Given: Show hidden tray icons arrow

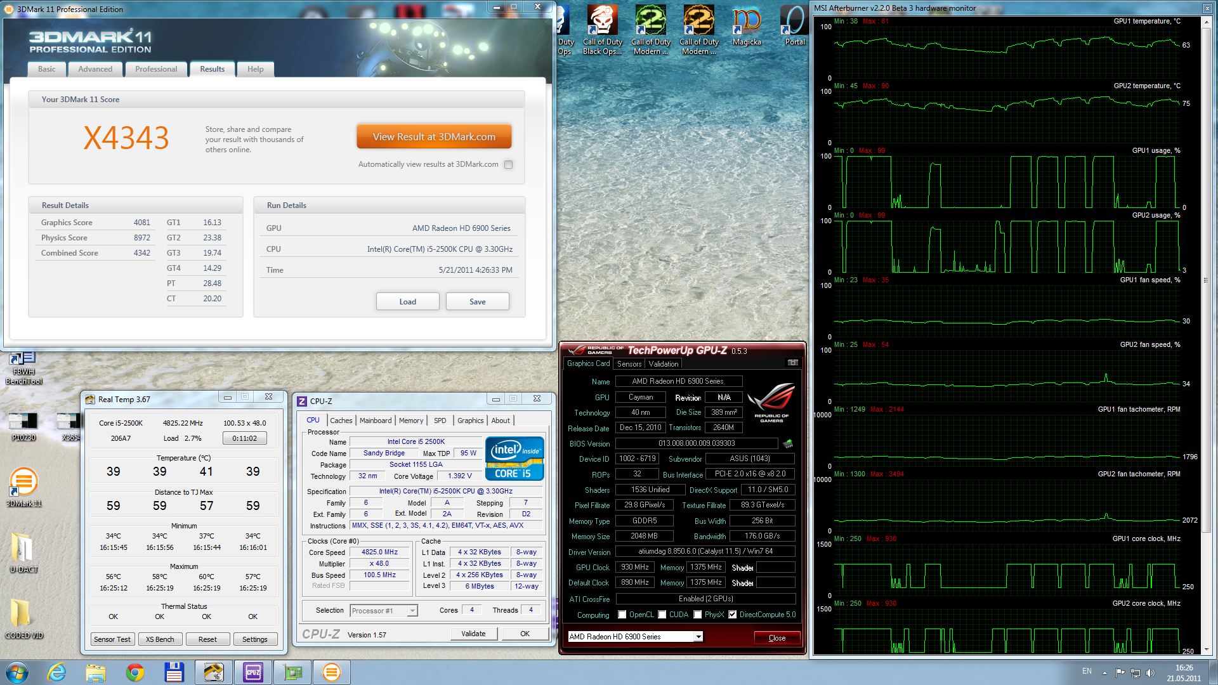Looking at the screenshot, I should coord(1104,673).
